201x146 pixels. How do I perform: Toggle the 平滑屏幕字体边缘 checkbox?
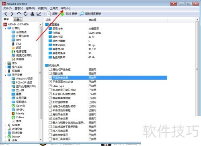point(50,82)
